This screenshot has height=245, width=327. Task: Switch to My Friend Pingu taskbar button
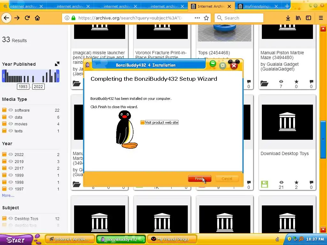point(172,239)
